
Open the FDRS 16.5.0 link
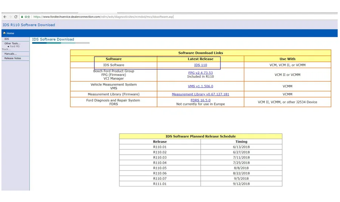point(200,100)
